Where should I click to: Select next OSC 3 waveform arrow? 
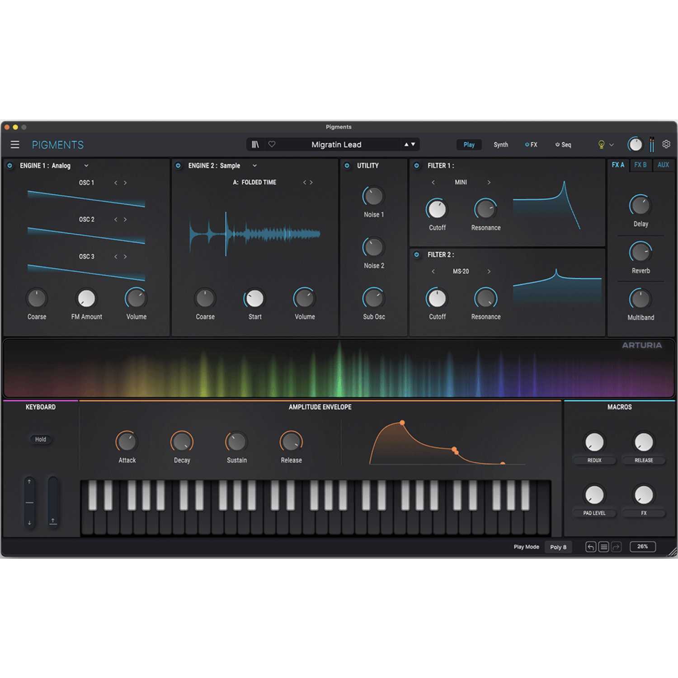click(x=125, y=256)
